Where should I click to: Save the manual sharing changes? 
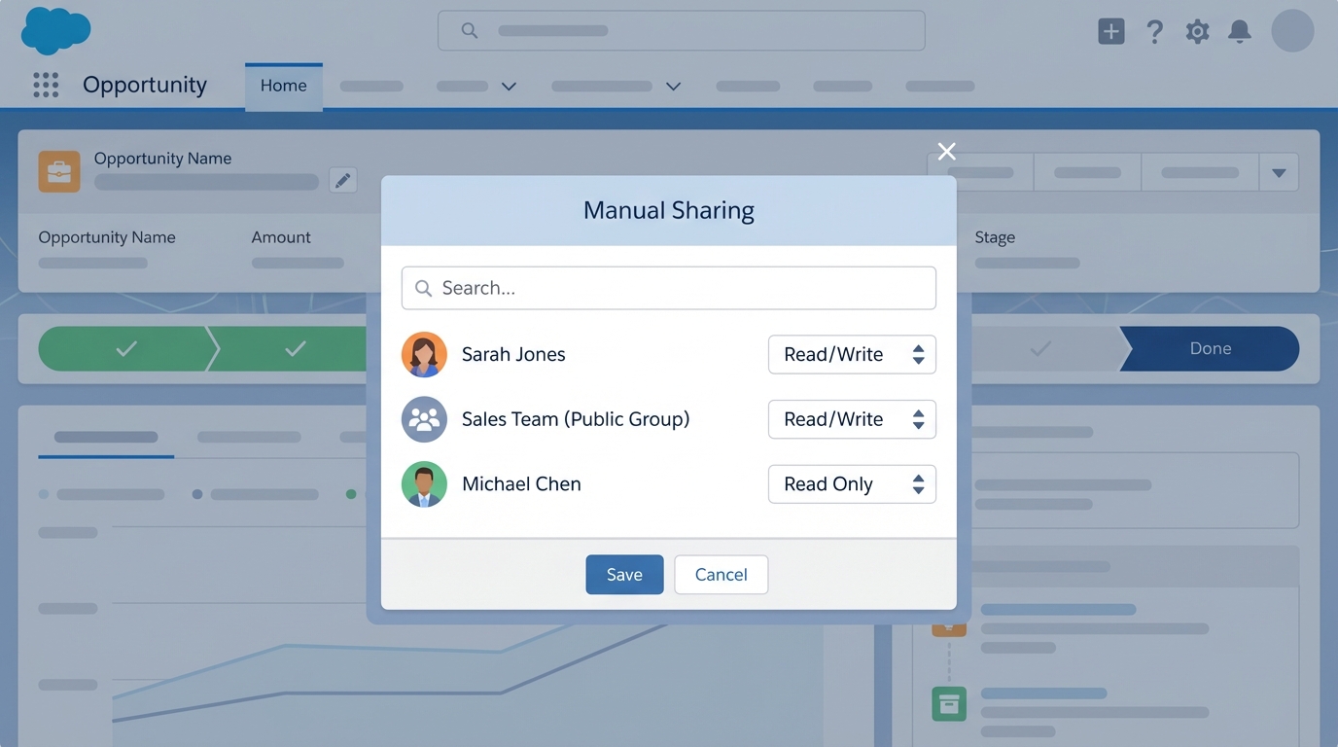tap(624, 574)
